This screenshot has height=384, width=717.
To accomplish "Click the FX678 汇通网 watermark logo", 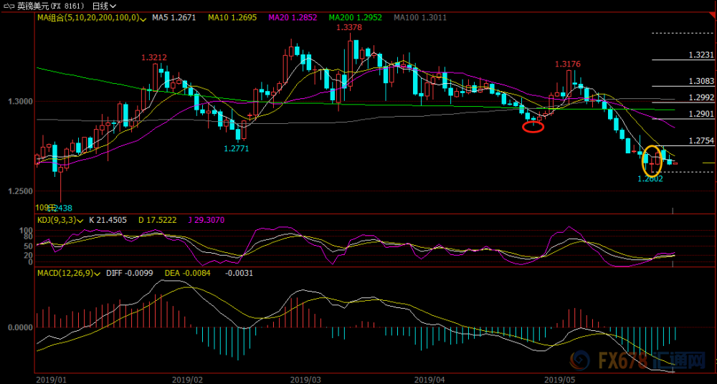I will [x=640, y=360].
